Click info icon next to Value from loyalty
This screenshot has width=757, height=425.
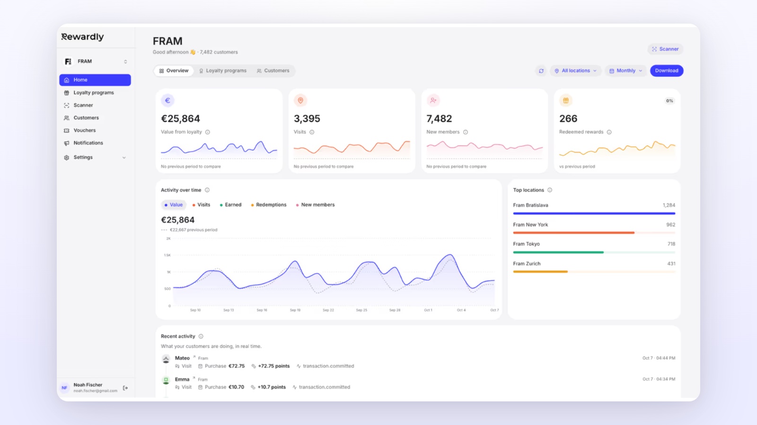(x=208, y=132)
